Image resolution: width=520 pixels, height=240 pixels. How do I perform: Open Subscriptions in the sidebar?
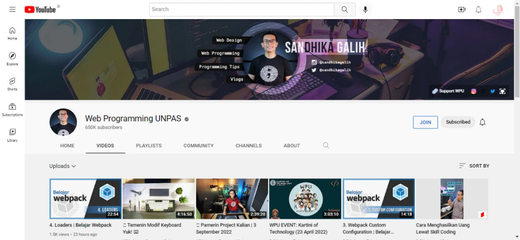(x=12, y=110)
